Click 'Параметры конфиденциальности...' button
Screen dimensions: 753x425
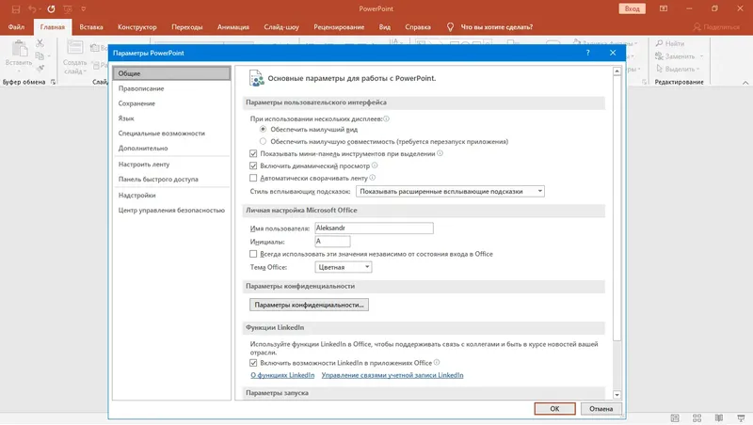click(x=309, y=305)
